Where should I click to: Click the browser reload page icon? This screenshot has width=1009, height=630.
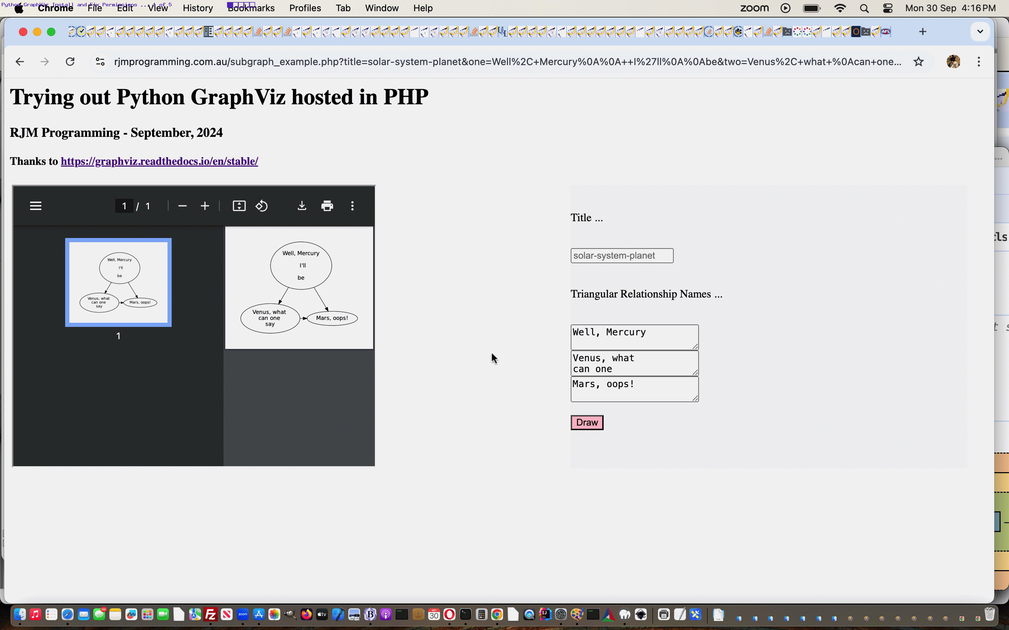point(70,61)
